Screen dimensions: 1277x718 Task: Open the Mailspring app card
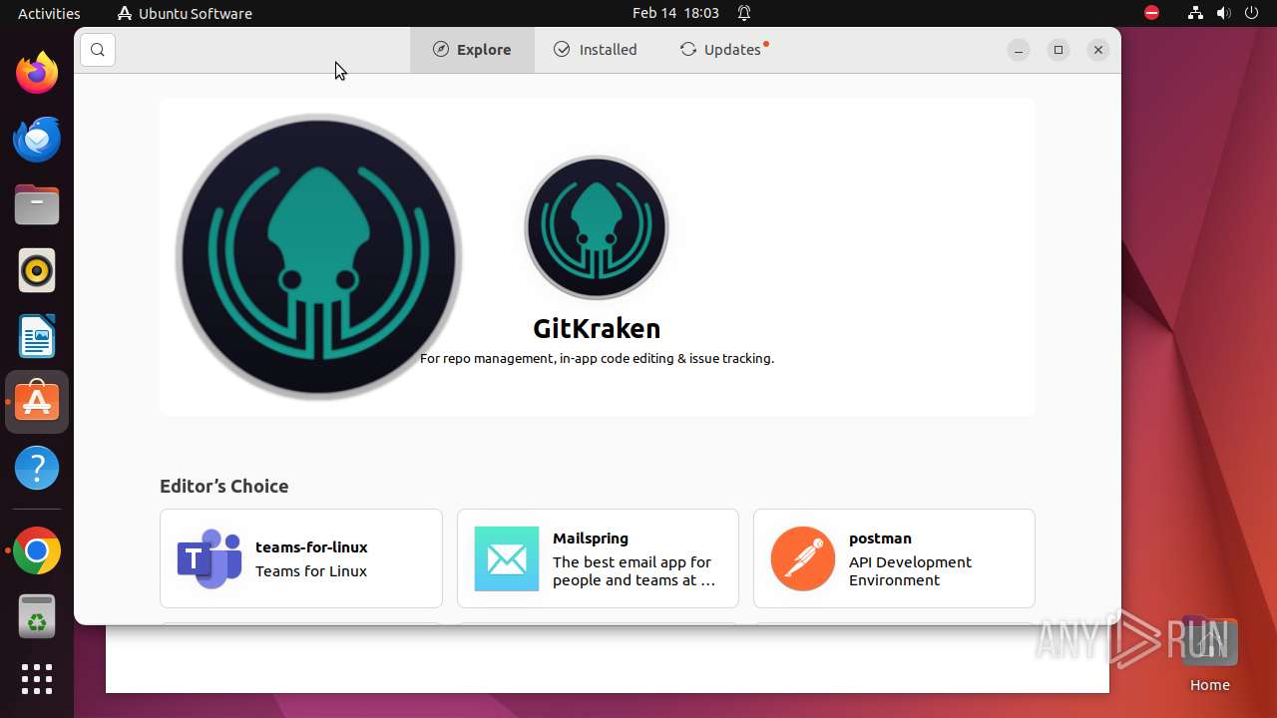[598, 558]
